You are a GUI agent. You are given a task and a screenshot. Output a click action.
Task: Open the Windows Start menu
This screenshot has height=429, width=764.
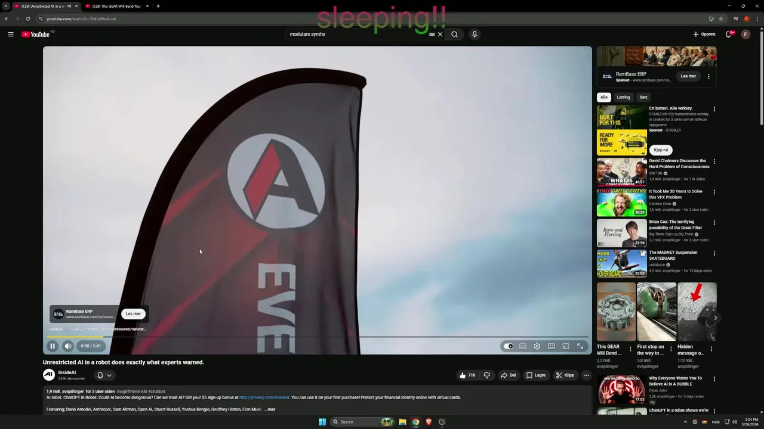322,422
